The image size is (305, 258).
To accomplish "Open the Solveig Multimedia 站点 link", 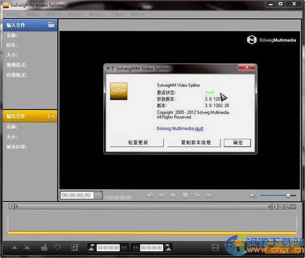I will pyautogui.click(x=180, y=129).
